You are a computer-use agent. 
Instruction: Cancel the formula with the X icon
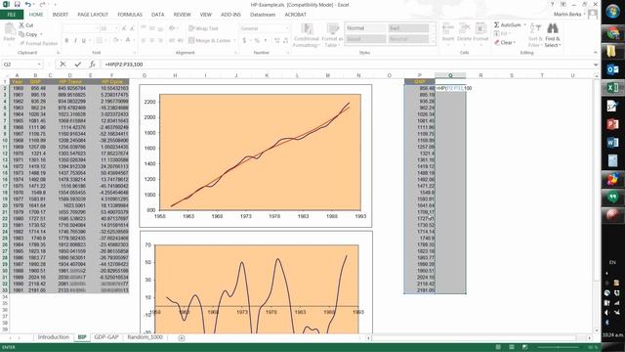[62, 64]
